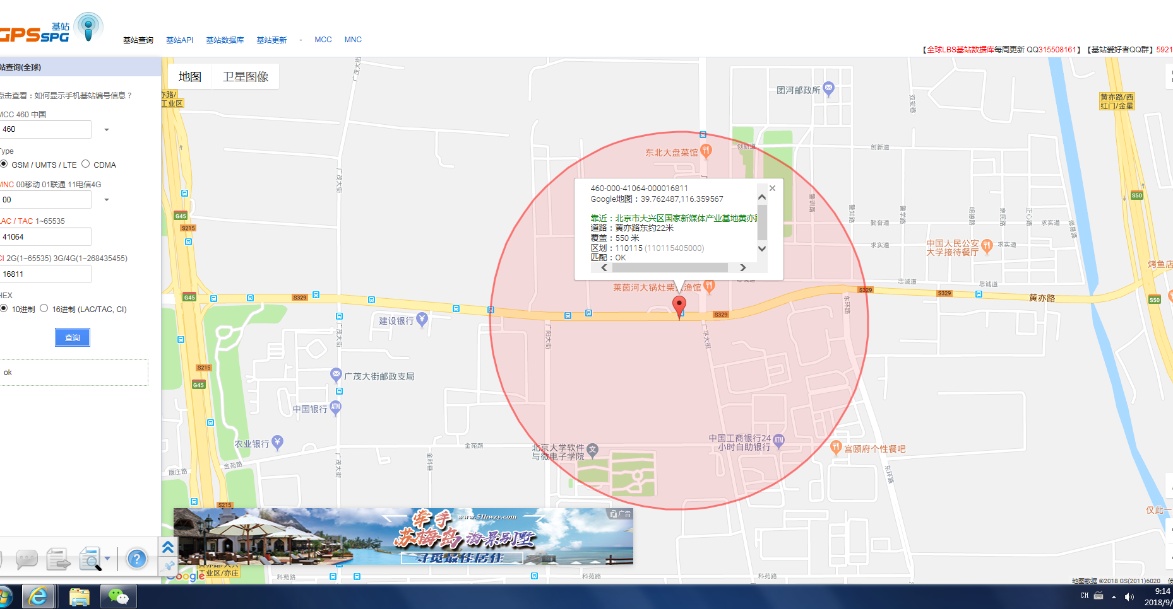Image resolution: width=1173 pixels, height=609 pixels.
Task: Click the popup horizontal scrollbar track
Action: coord(674,268)
